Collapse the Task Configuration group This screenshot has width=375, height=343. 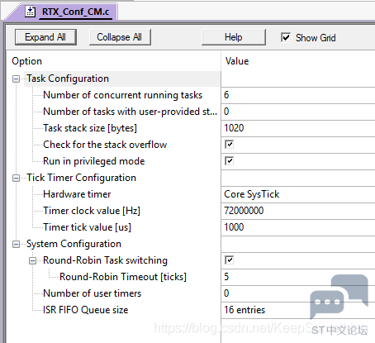16,79
